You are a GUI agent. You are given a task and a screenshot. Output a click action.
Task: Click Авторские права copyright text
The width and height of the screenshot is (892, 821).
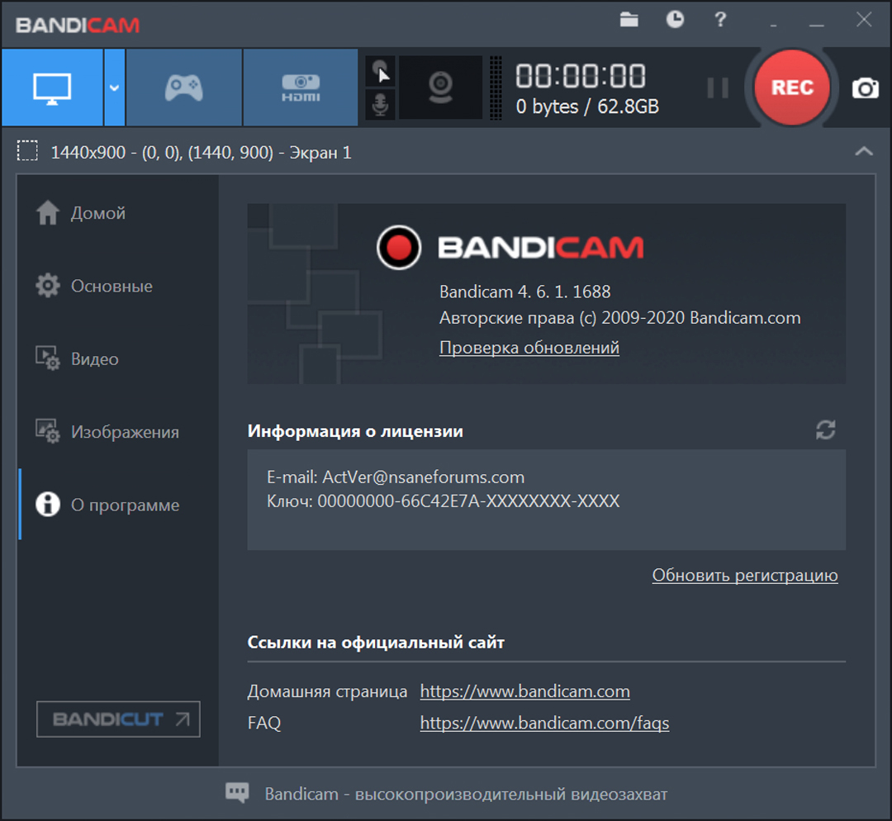pyautogui.click(x=619, y=317)
